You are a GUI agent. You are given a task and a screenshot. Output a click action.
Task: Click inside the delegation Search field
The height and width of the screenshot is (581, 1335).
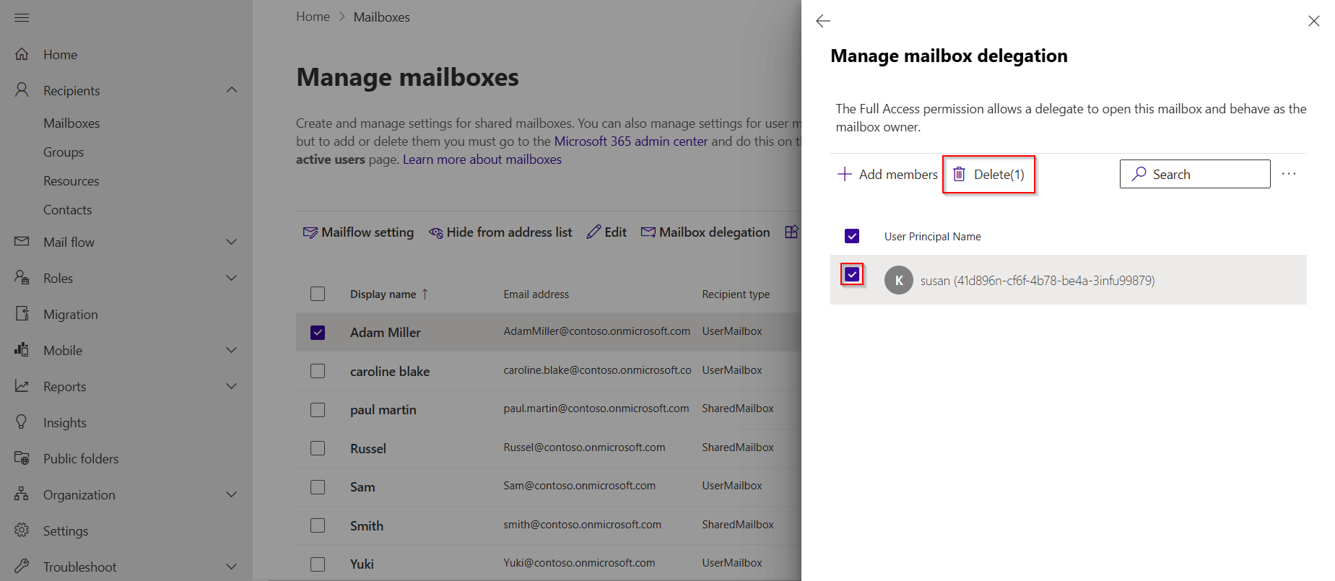click(1195, 174)
